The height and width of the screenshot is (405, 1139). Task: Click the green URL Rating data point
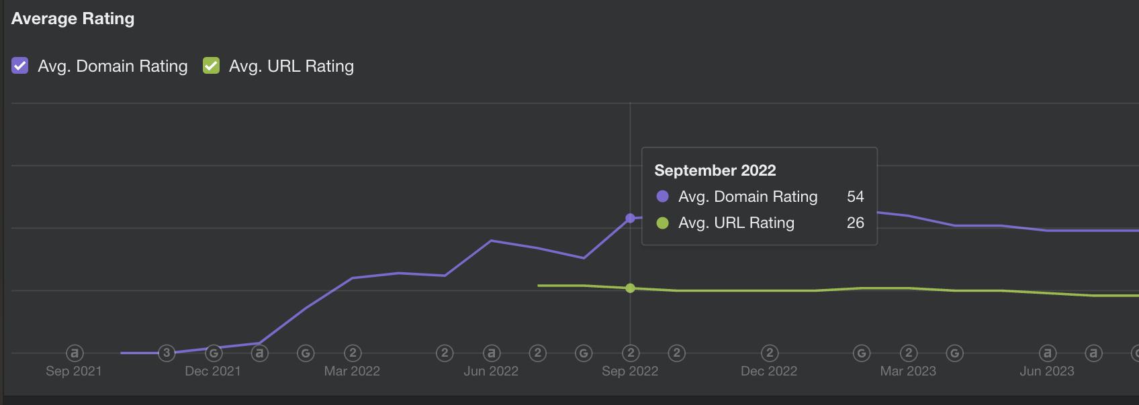[630, 288]
